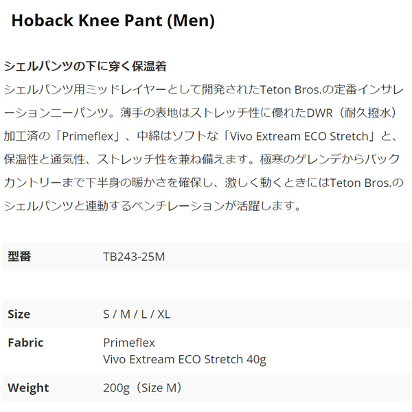Click the "Fabric" row label
This screenshot has height=412, width=412.
click(x=26, y=343)
